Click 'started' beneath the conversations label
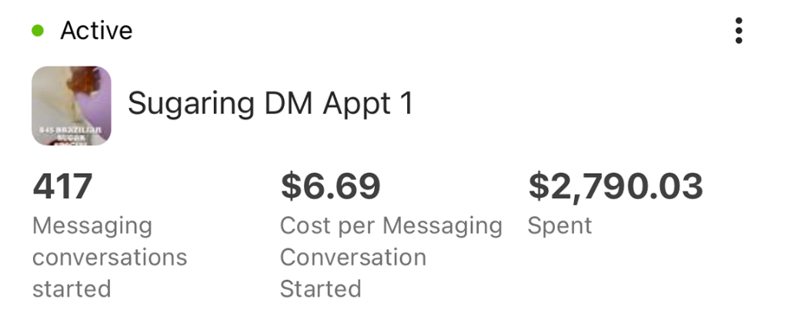The width and height of the screenshot is (788, 313). pyautogui.click(x=72, y=289)
